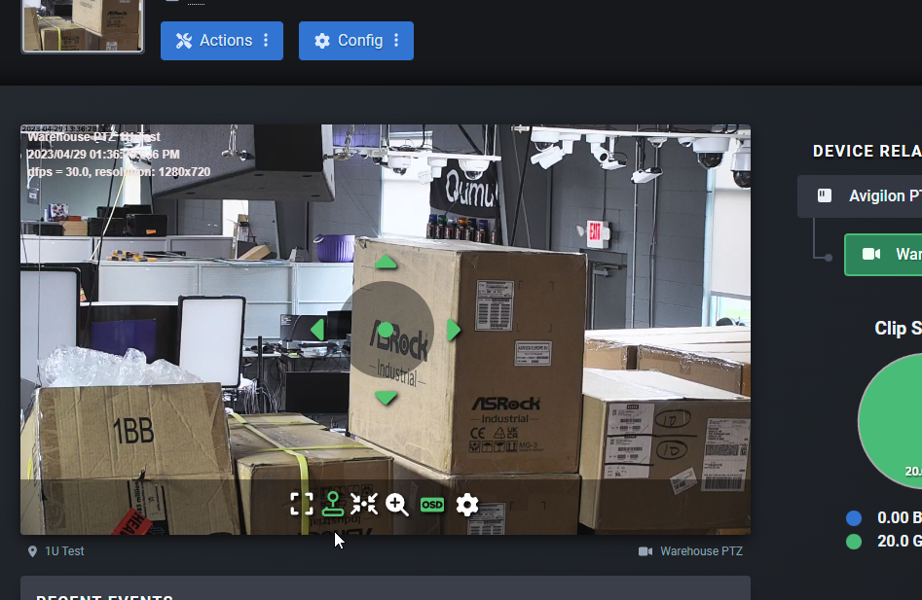The height and width of the screenshot is (600, 922).
Task: Open video player settings gear
Action: 467,504
